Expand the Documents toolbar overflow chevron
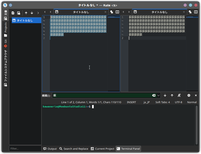 pos(38,13)
